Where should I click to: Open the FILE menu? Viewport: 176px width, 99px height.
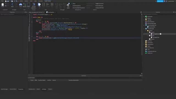click(x=2, y=1)
